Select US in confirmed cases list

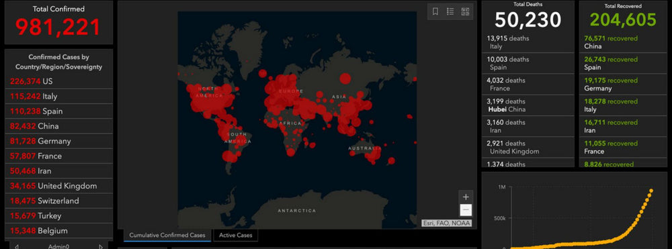58,81
